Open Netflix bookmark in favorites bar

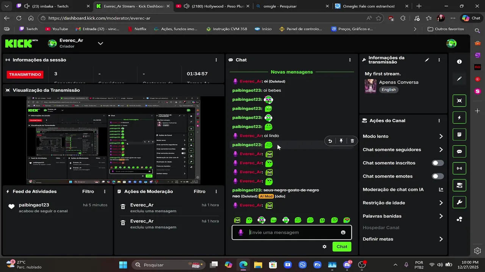pos(137,29)
